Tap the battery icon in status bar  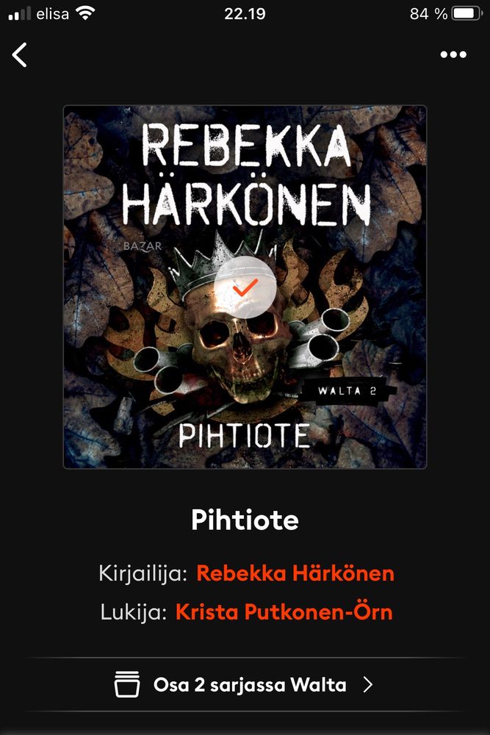466,13
